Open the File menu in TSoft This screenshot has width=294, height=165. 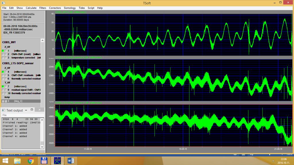pyautogui.click(x=4, y=8)
